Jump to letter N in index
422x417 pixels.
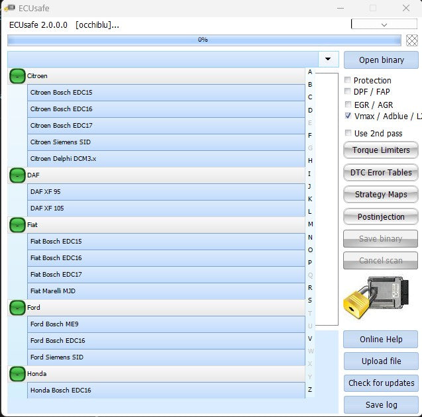click(310, 238)
